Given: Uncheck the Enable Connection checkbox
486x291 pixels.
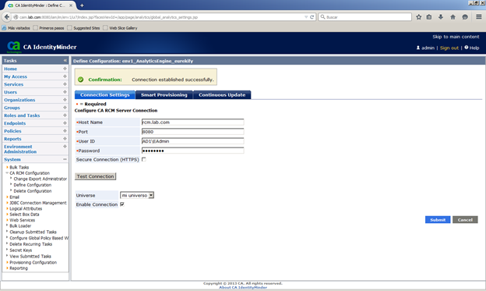Looking at the screenshot, I should point(122,204).
